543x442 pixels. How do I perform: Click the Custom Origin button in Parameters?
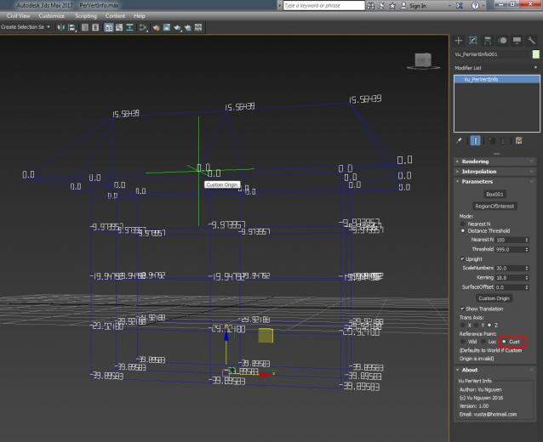(x=494, y=298)
